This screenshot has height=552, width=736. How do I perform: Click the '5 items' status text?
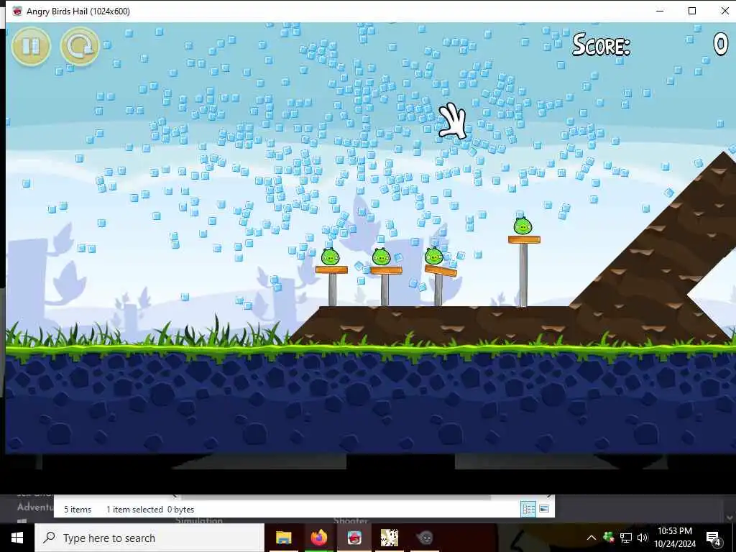[78, 510]
